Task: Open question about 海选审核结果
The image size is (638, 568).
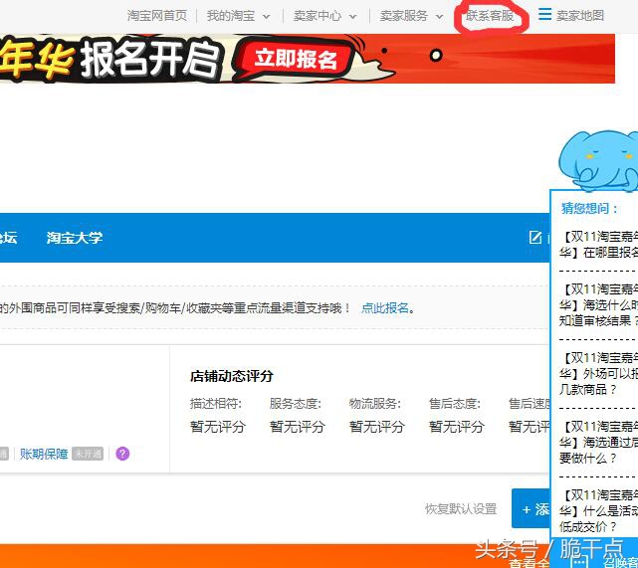Action: point(598,305)
